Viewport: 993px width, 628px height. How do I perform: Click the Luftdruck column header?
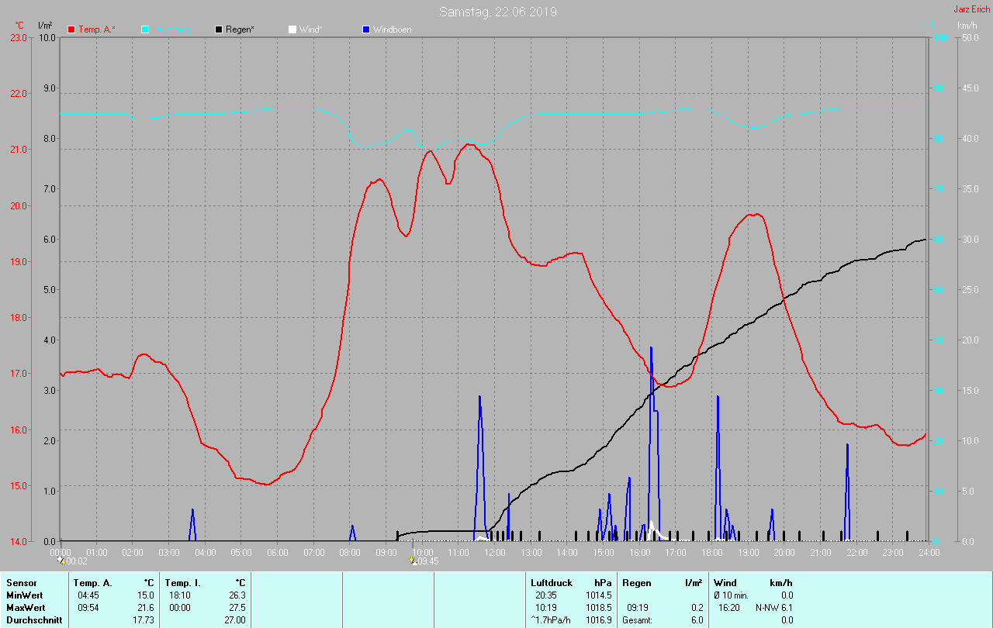pos(552,582)
